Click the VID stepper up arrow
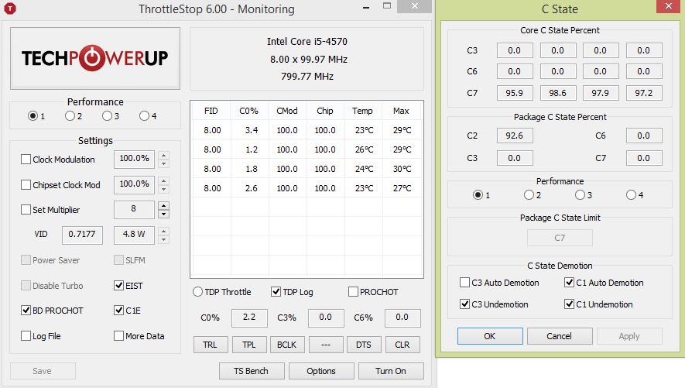This screenshot has height=388, width=685. pos(163,231)
